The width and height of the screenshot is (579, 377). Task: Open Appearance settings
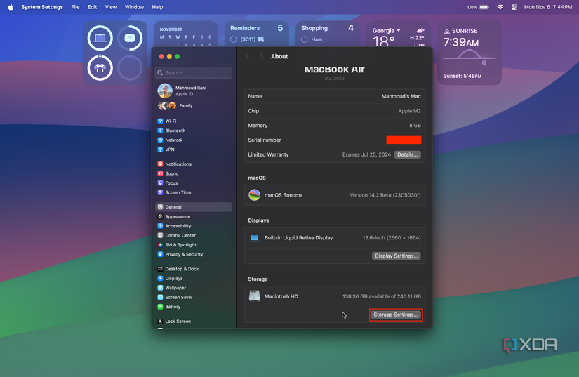point(194,216)
